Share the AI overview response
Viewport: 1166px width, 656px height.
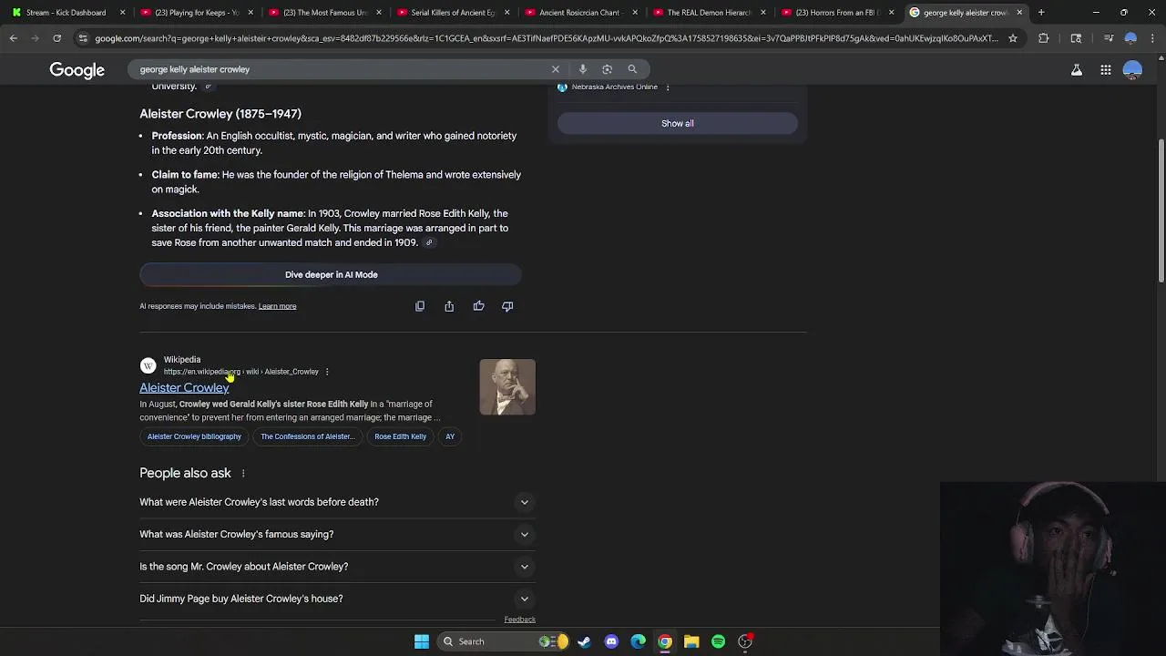pyautogui.click(x=449, y=306)
